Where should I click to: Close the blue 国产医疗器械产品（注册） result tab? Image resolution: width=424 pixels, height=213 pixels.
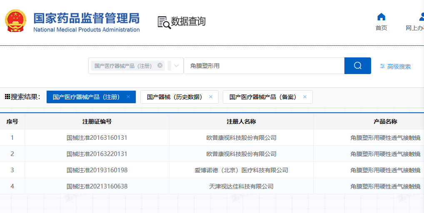pyautogui.click(x=128, y=97)
